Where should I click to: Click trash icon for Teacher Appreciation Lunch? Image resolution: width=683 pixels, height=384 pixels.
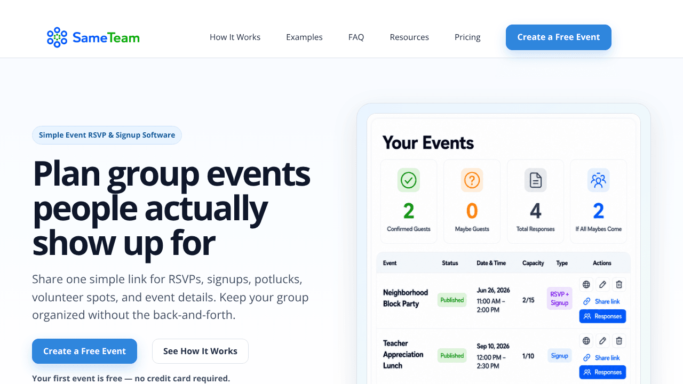coord(619,341)
